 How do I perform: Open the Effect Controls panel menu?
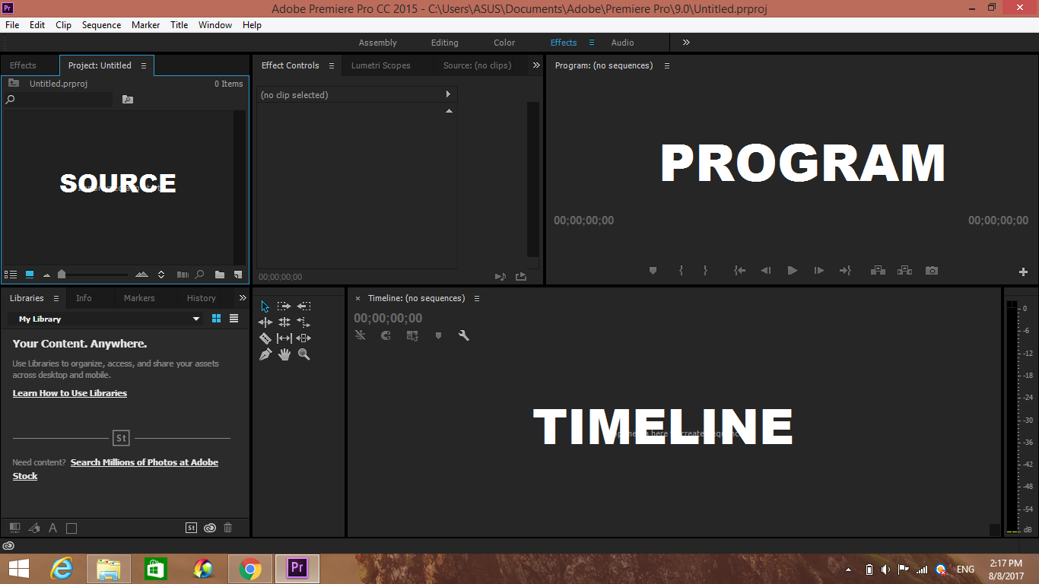pyautogui.click(x=331, y=65)
